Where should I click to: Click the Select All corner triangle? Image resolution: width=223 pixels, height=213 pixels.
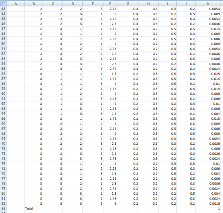pyautogui.click(x=4, y=4)
